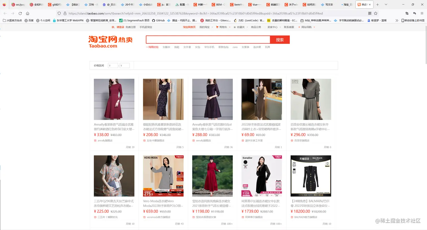Click the shield tracking protection icon

[59, 13]
